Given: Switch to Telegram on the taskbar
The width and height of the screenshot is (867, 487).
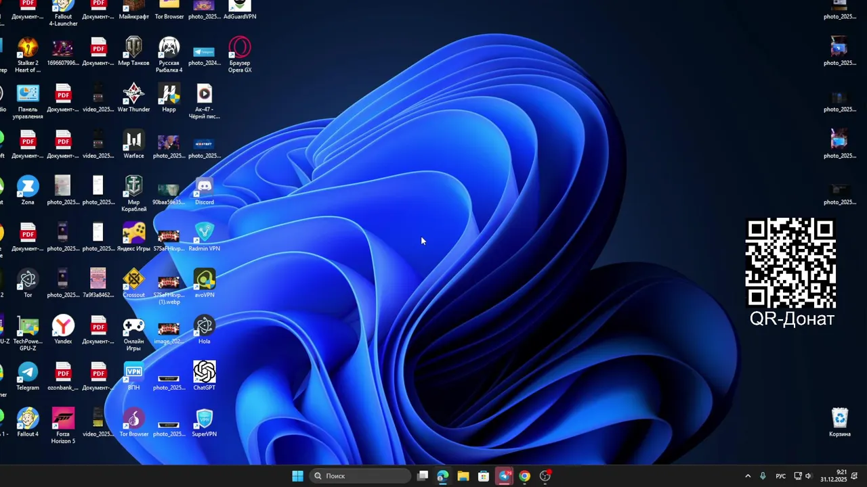Looking at the screenshot, I should [x=504, y=476].
